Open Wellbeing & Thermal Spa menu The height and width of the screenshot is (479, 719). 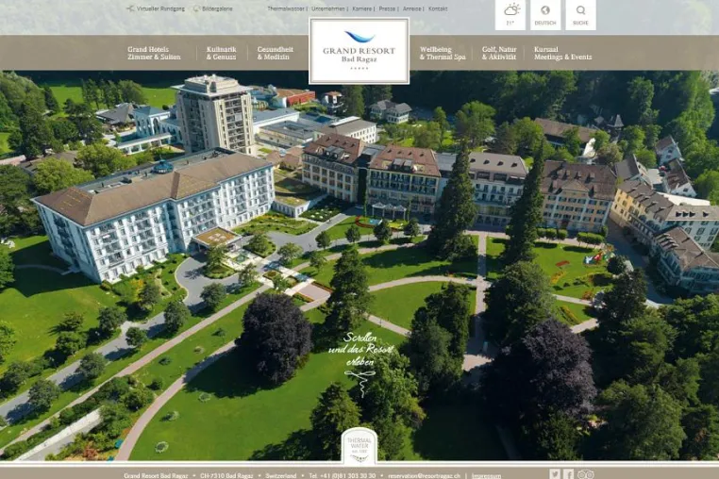pos(443,53)
